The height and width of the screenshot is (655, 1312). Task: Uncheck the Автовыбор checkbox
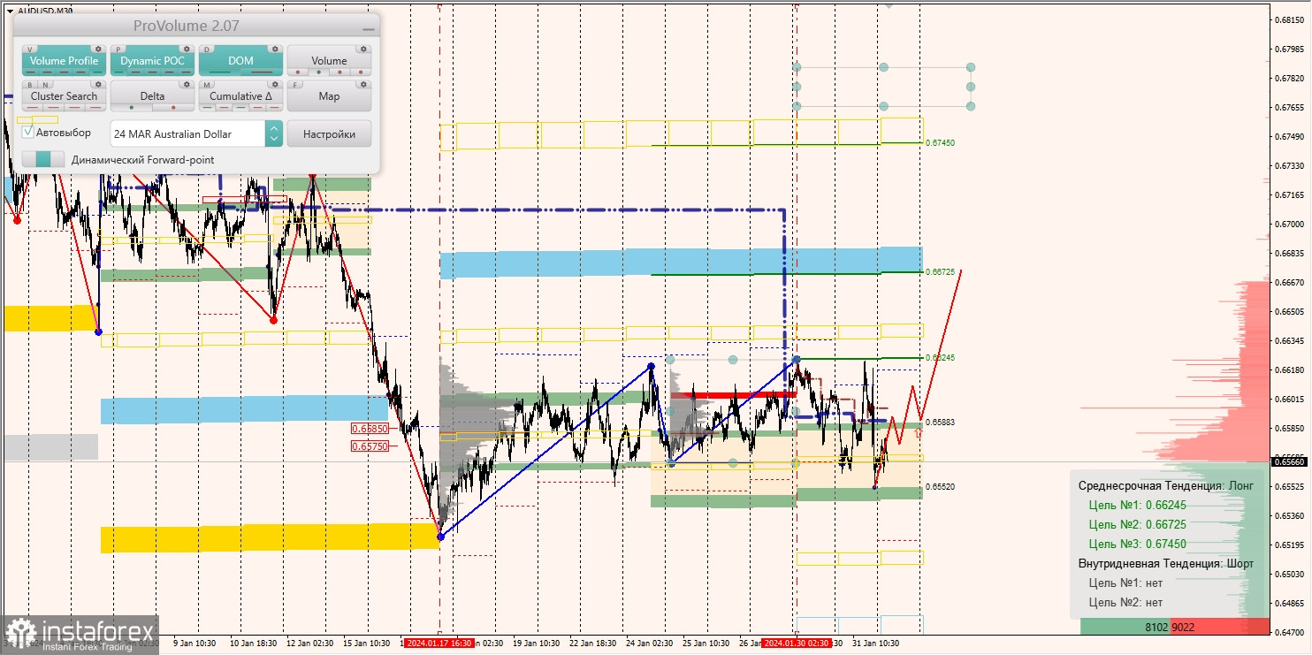pos(29,132)
